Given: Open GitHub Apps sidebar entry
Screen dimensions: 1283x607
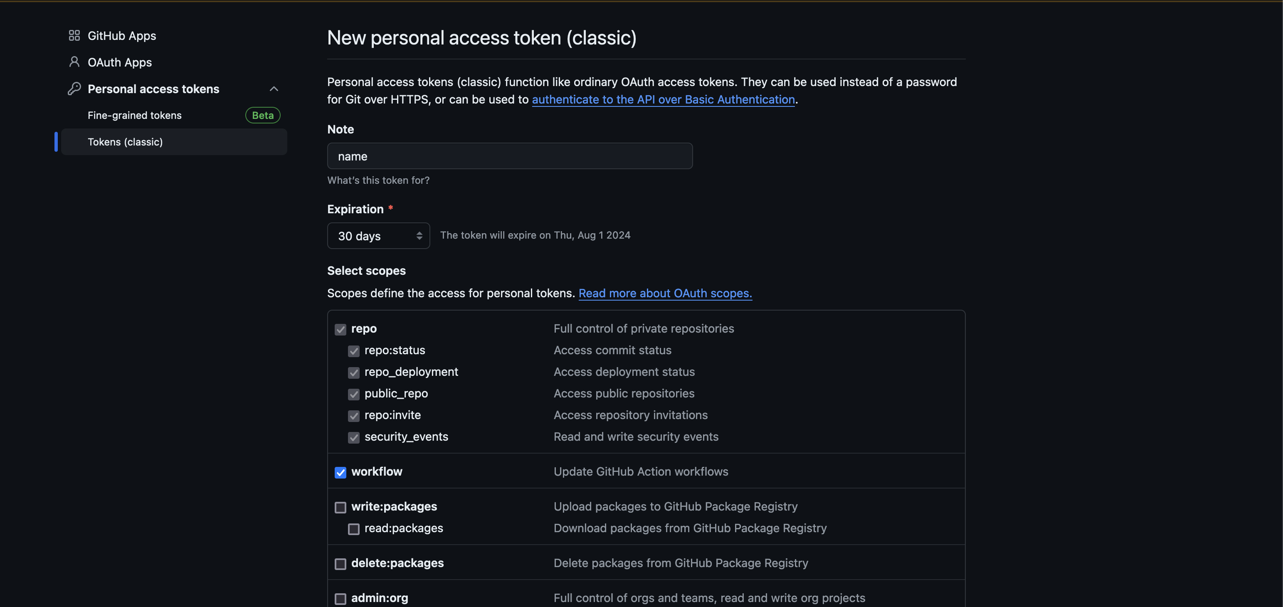Looking at the screenshot, I should click(x=121, y=35).
